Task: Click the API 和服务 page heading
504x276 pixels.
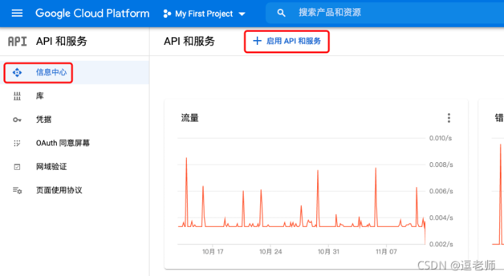Action: (x=189, y=41)
